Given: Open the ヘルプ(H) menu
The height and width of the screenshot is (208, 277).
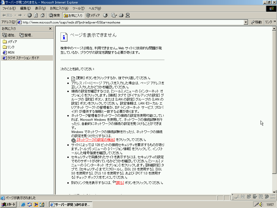Looking at the screenshot, I should tap(95, 8).
